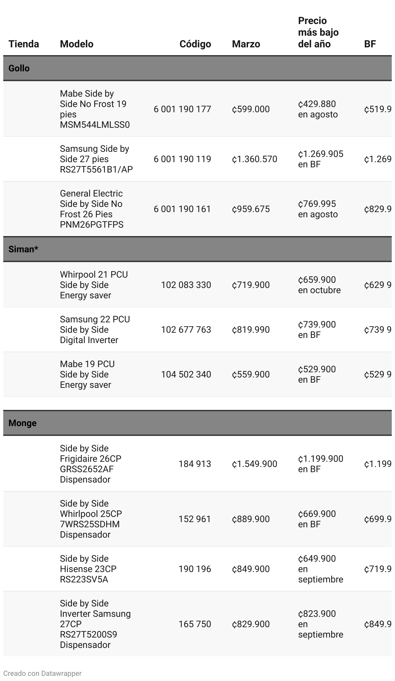Click the Marzo column header
Screen dimensions: 395x681
click(246, 44)
